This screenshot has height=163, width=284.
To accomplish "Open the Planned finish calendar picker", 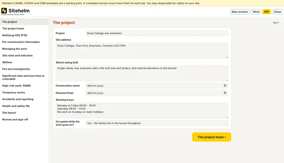I will pyautogui.click(x=225, y=93).
